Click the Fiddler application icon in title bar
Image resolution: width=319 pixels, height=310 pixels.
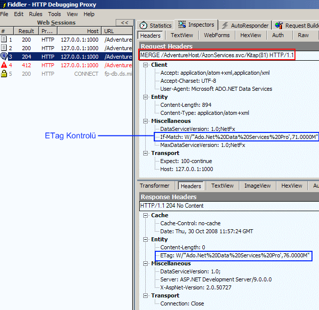[5, 5]
